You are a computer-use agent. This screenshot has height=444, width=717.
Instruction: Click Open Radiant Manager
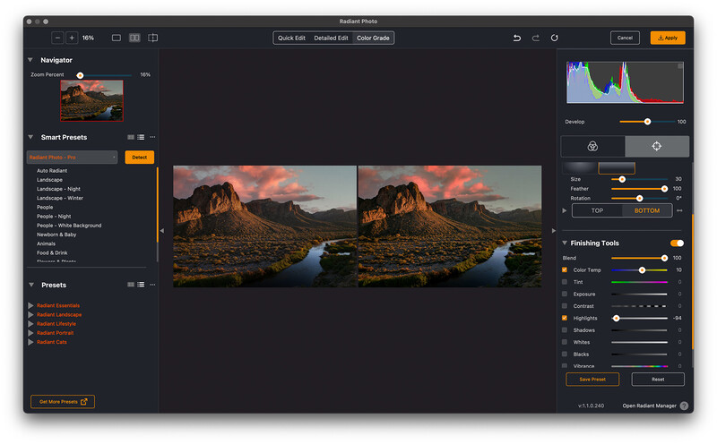click(649, 406)
